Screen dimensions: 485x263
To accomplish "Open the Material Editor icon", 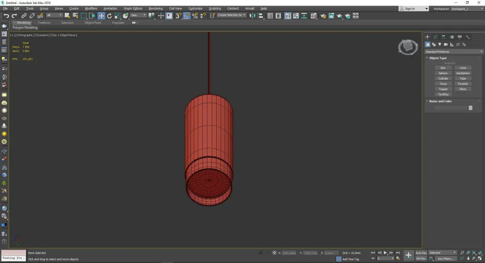I will [314, 16].
